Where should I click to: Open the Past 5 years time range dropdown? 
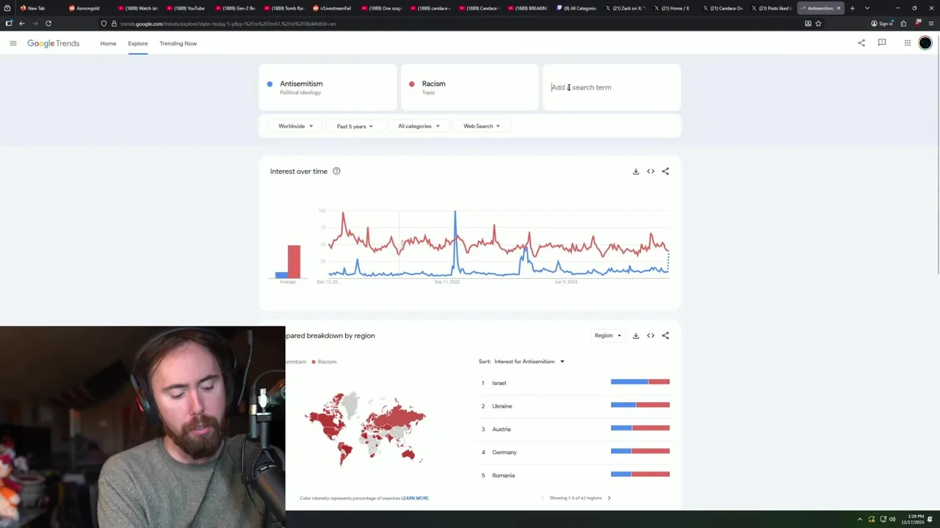click(355, 126)
